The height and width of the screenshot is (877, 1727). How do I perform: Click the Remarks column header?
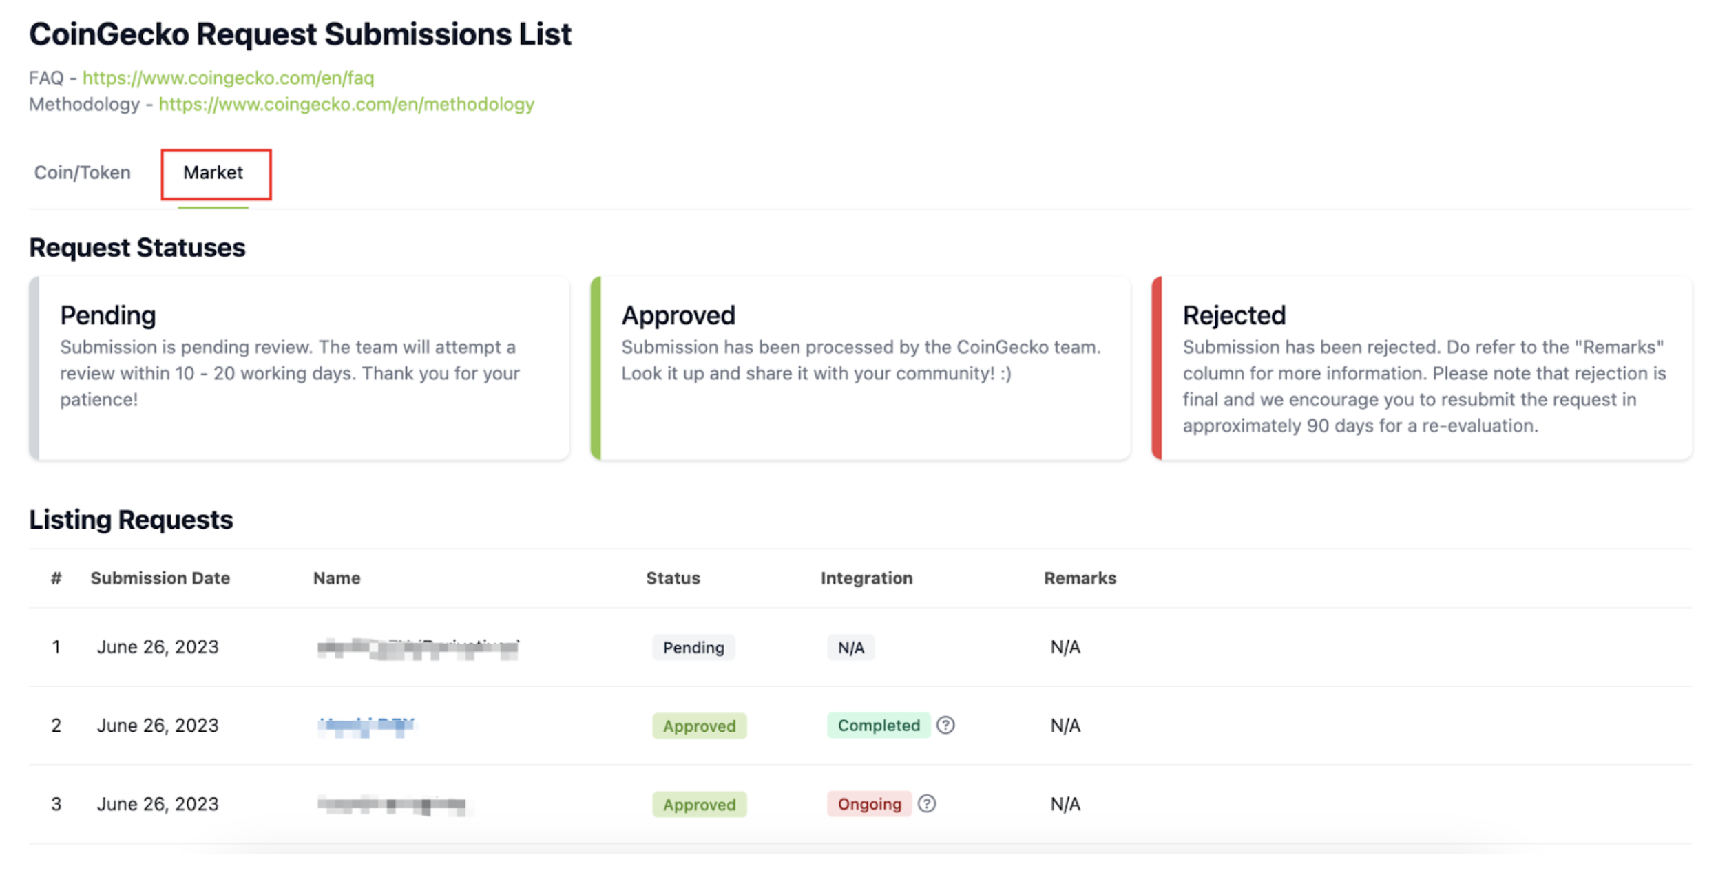1080,578
